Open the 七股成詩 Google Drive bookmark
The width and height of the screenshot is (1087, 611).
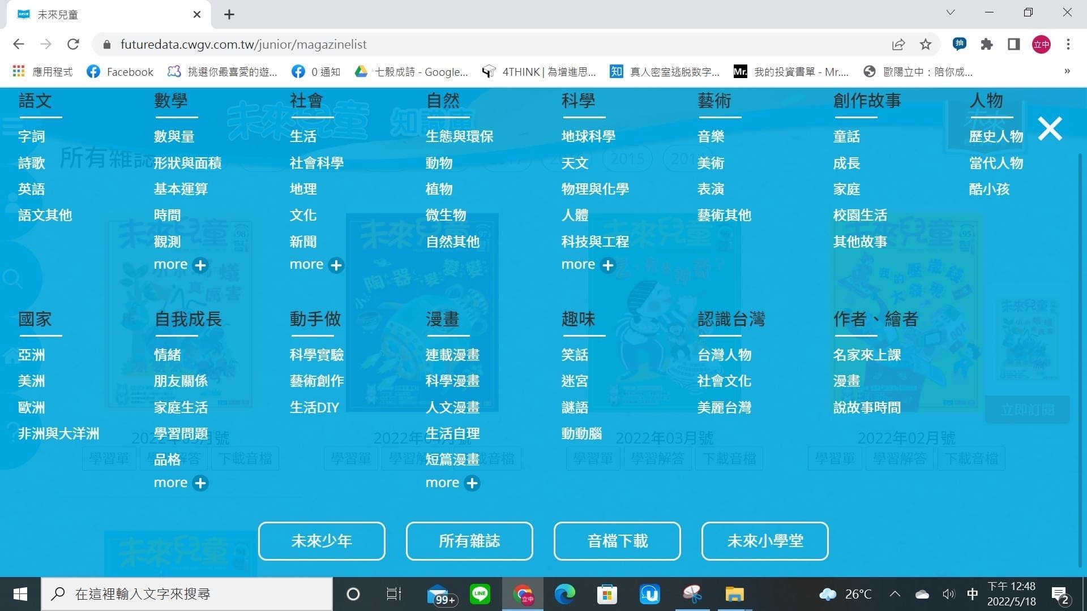click(x=412, y=72)
